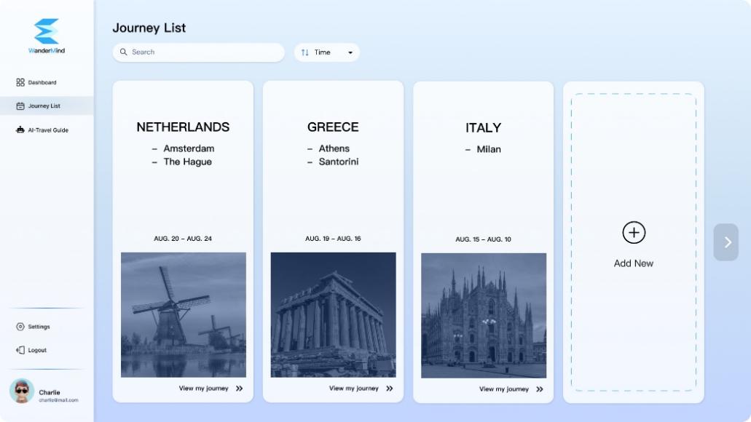Click the AI-Travel Guide robot icon
This screenshot has height=422, width=751.
(x=20, y=130)
